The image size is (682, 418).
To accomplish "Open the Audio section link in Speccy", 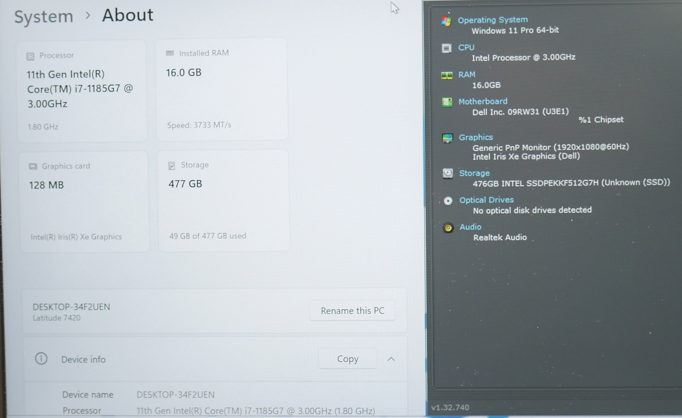I will tap(471, 227).
